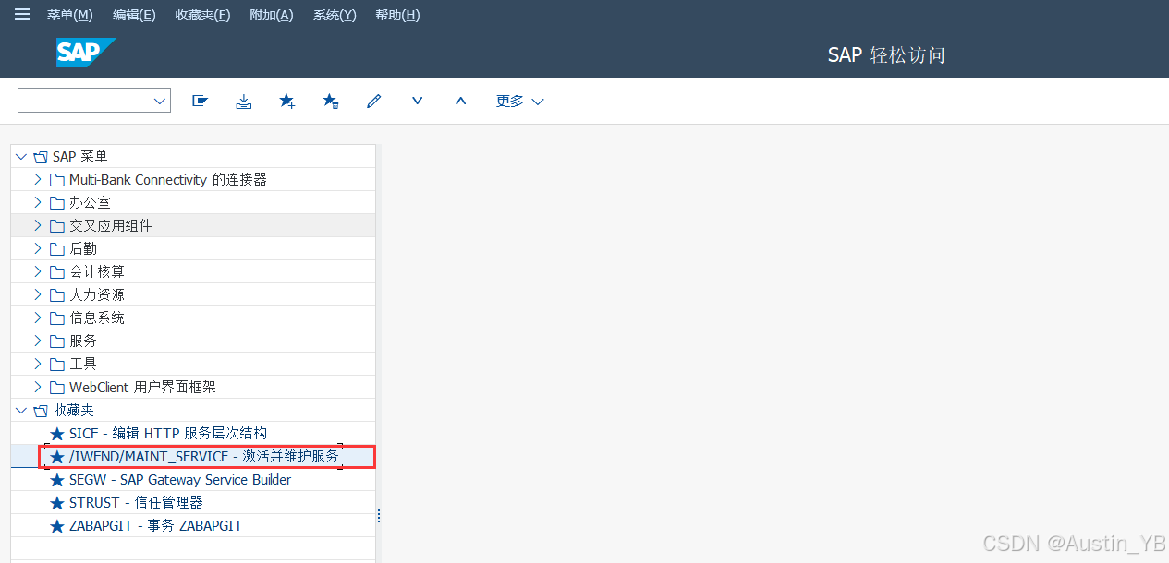Click the add to favorites star icon
This screenshot has height=563, width=1169.
click(x=286, y=102)
